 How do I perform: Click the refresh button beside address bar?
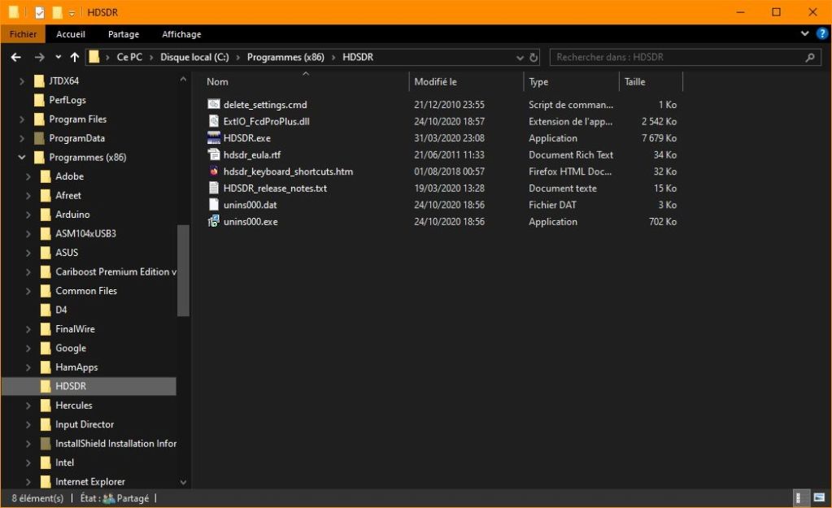[534, 58]
